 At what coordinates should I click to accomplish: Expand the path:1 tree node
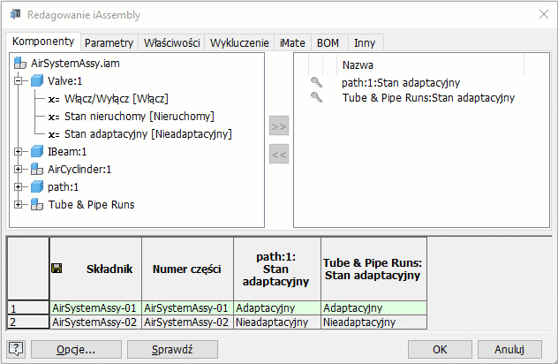[x=19, y=187]
